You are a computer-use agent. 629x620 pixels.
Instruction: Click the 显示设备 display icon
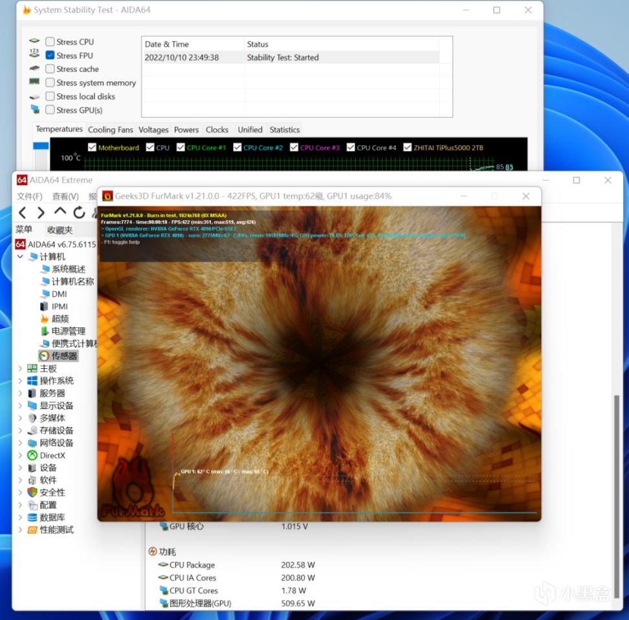[x=32, y=406]
